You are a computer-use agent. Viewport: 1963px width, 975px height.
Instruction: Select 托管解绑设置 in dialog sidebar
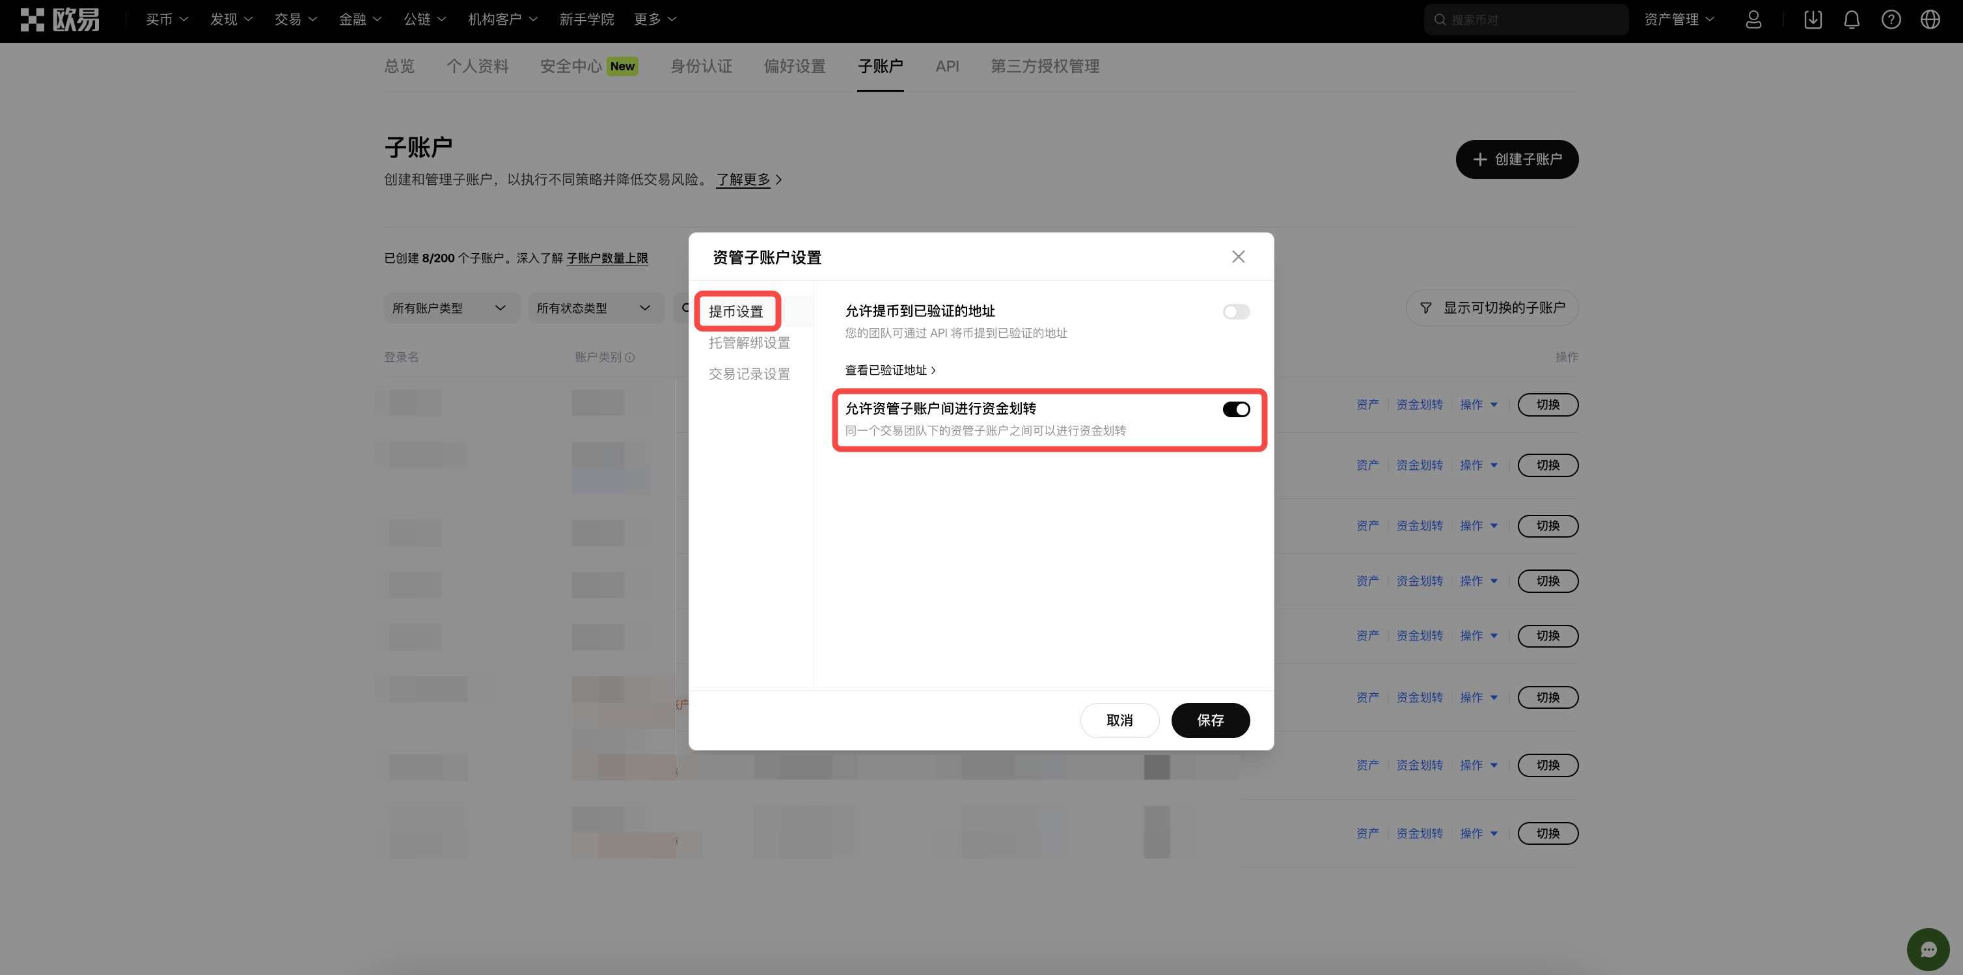tap(749, 343)
